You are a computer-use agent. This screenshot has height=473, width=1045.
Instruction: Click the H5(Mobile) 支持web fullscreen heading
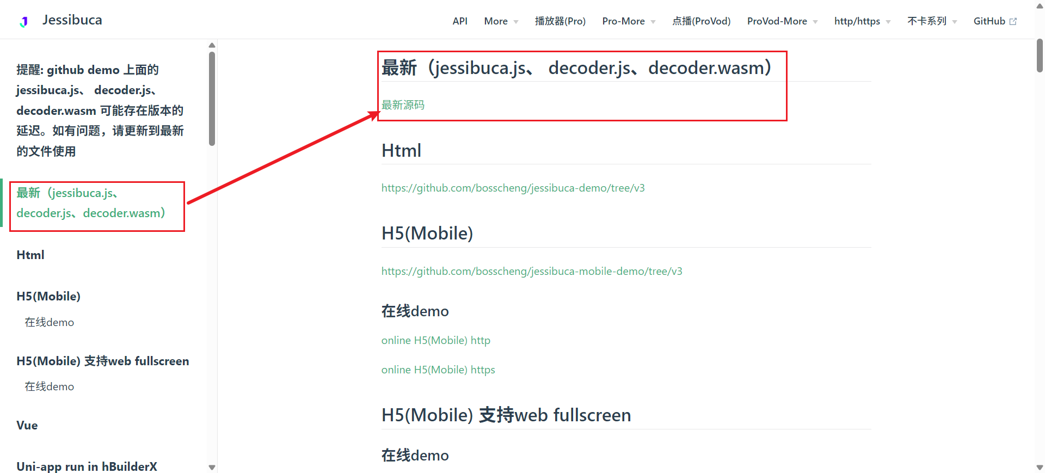coord(506,415)
